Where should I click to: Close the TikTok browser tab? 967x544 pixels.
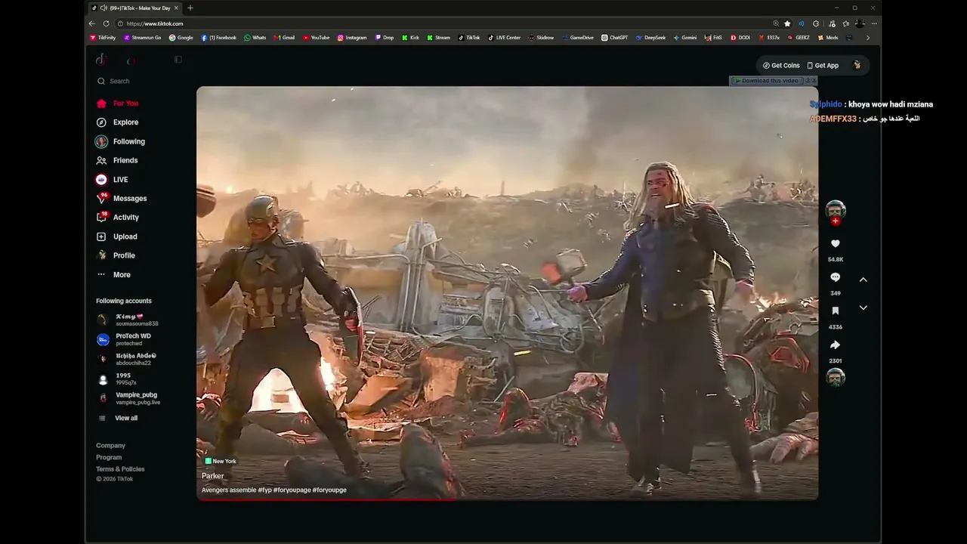[176, 8]
